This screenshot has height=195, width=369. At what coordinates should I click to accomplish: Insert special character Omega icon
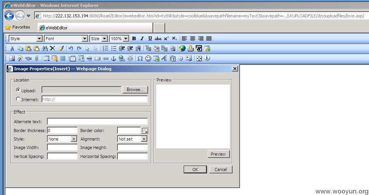pos(140,58)
